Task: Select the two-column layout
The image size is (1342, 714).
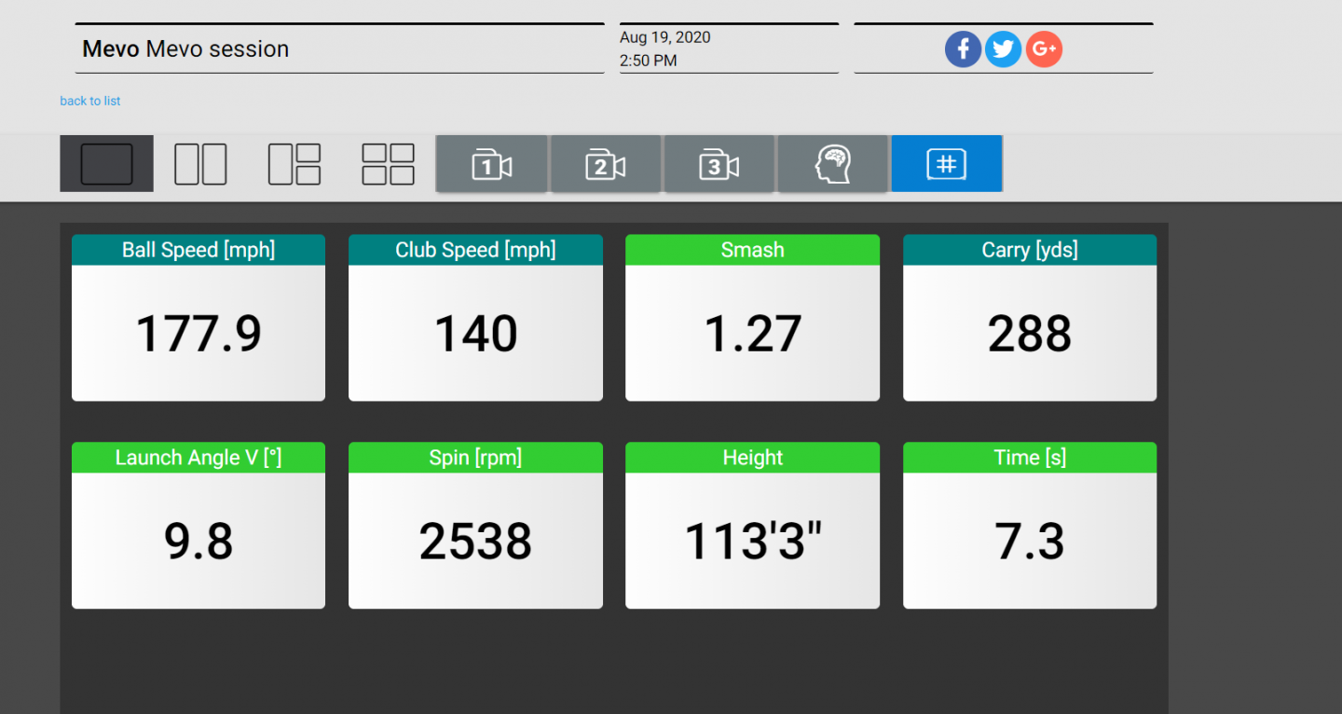Action: [200, 164]
